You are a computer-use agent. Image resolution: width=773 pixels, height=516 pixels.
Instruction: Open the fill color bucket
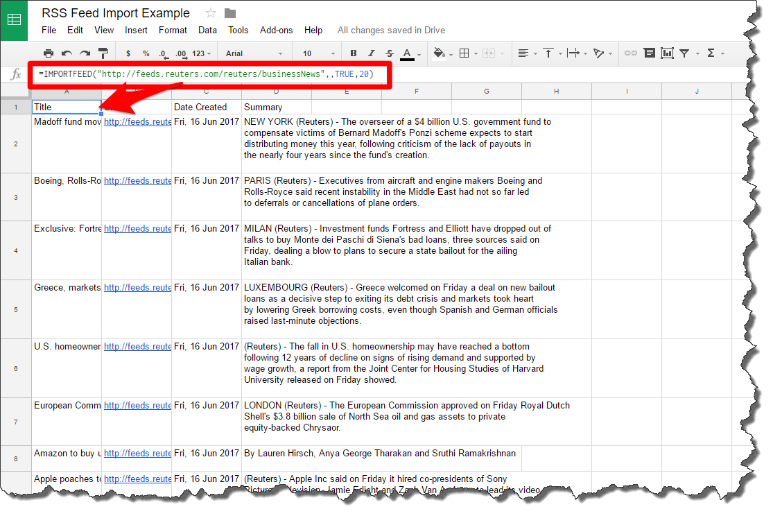pos(439,53)
